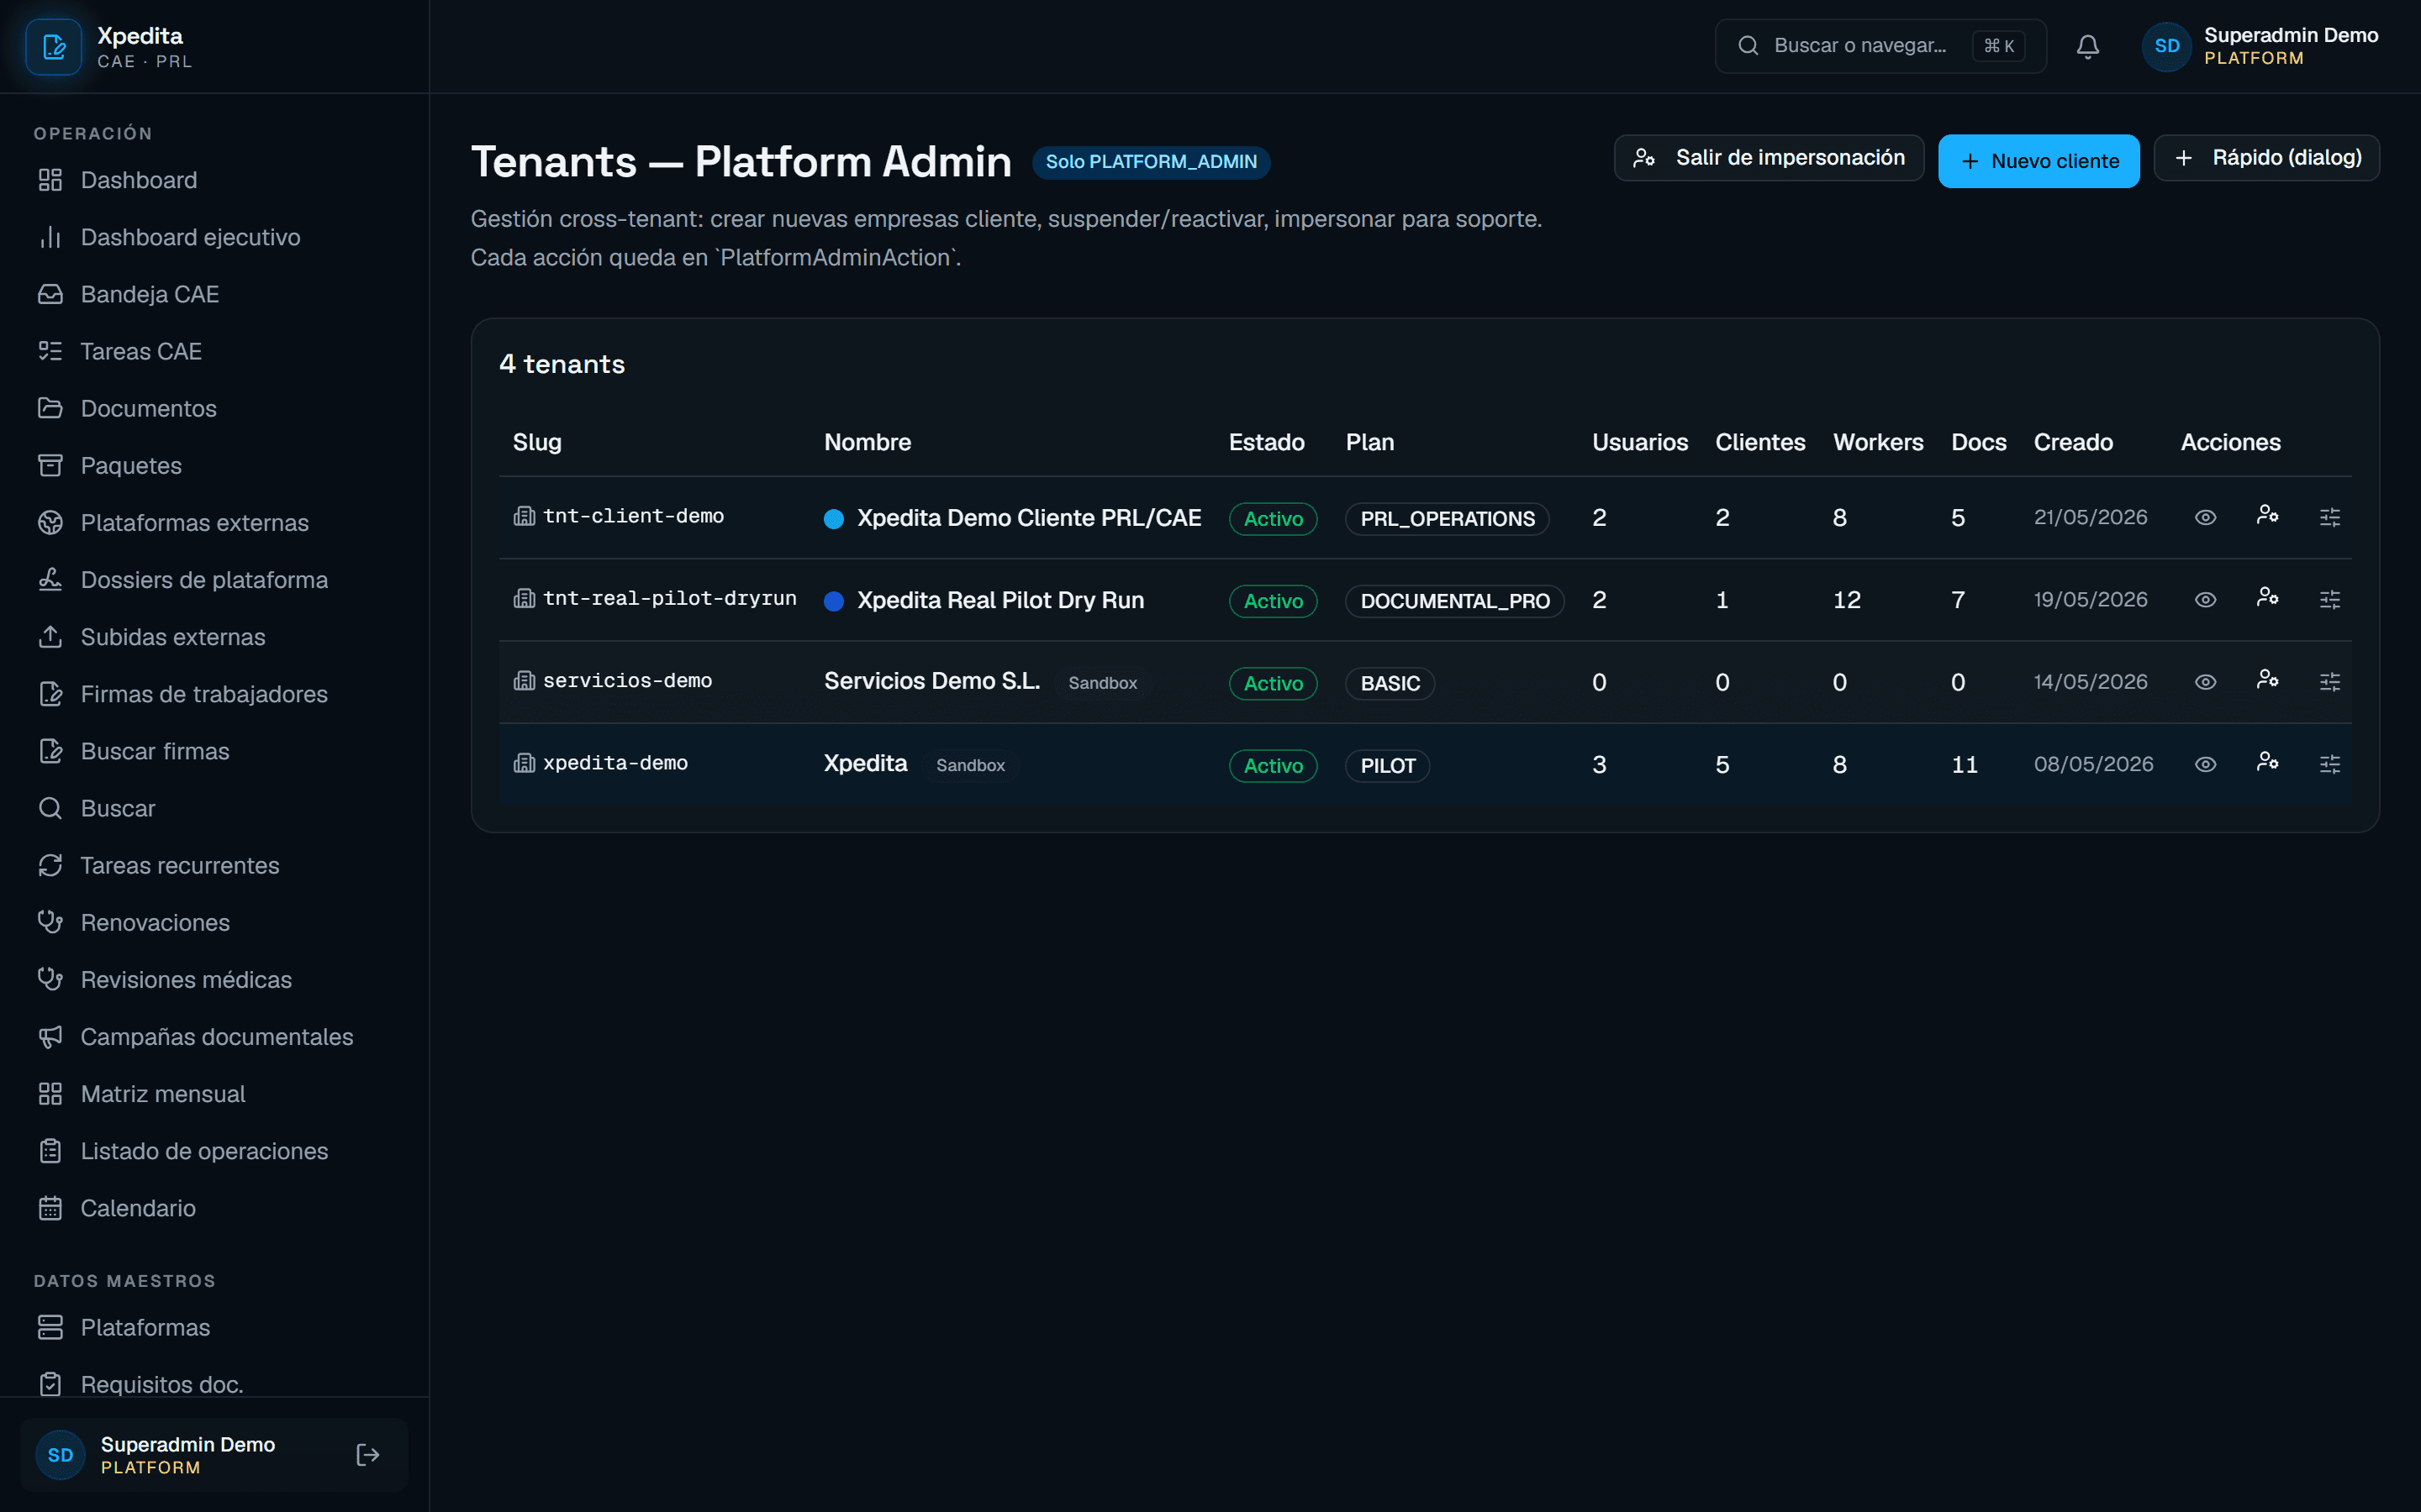Open Revisiones médicas
Screen dimensions: 2421x1512
pos(215,980)
